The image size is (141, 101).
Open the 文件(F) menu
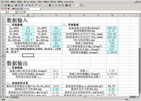pyautogui.click(x=7, y=2)
